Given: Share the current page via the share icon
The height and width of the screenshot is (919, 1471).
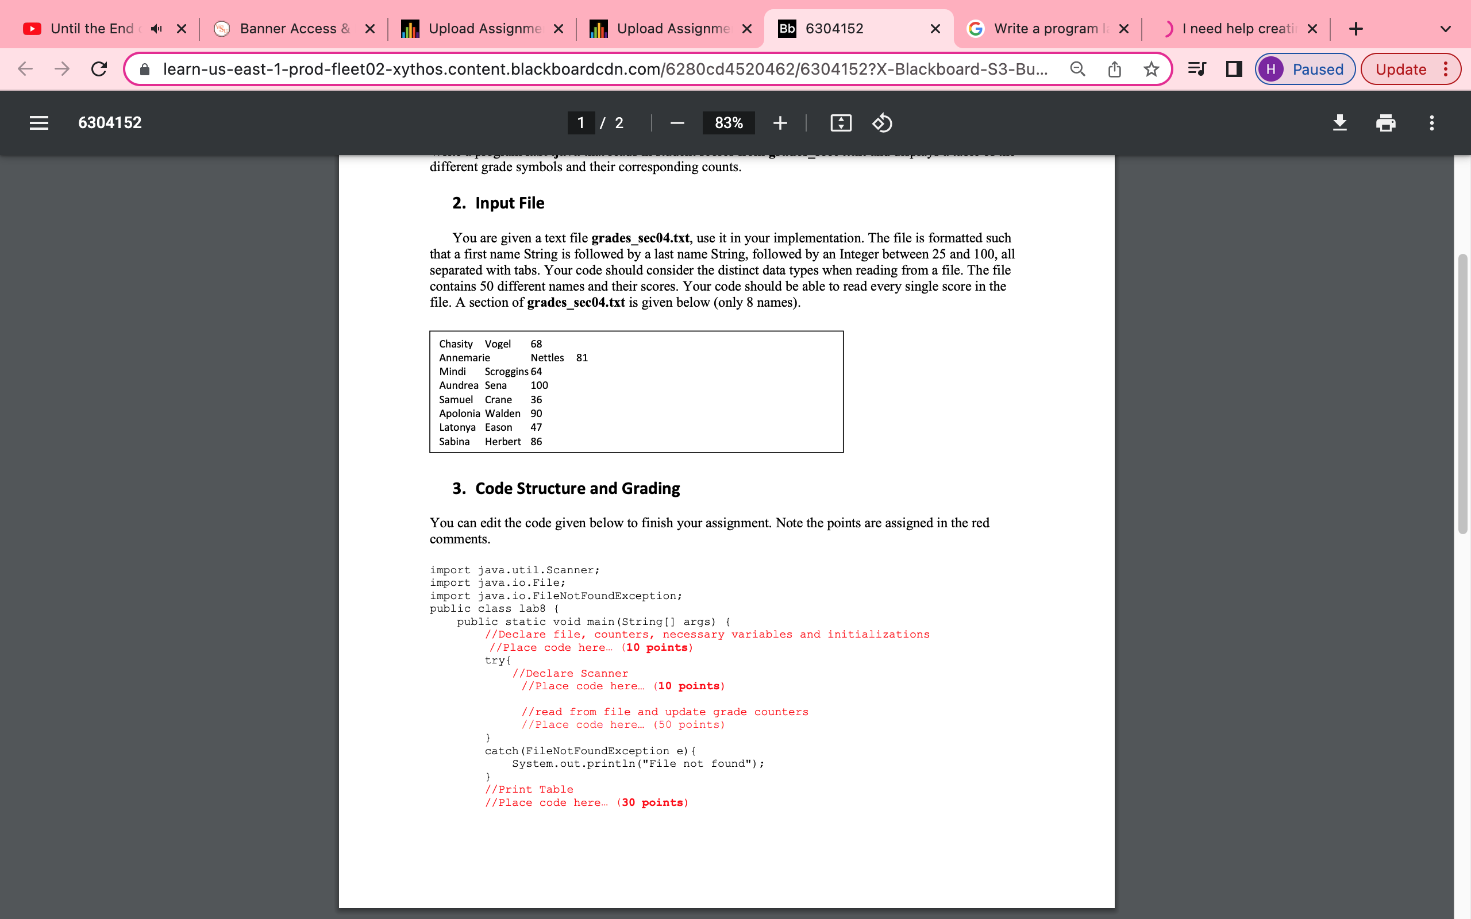Looking at the screenshot, I should coord(1115,69).
